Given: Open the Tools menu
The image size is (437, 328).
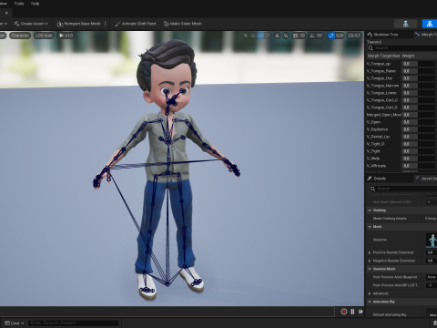Looking at the screenshot, I should [x=19, y=4].
